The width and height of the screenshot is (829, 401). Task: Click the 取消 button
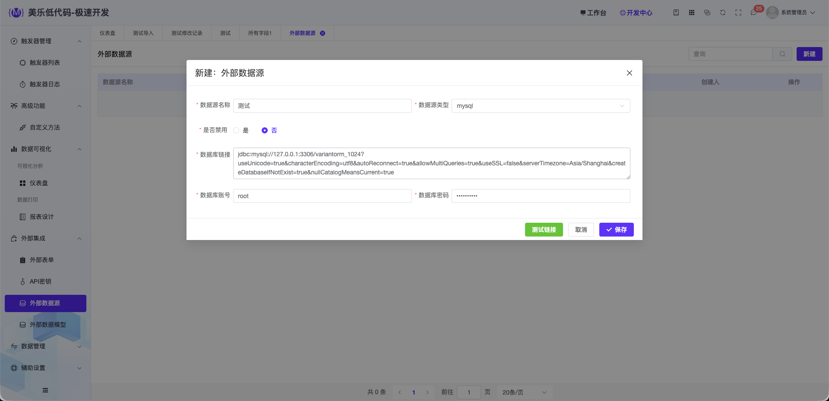point(581,230)
